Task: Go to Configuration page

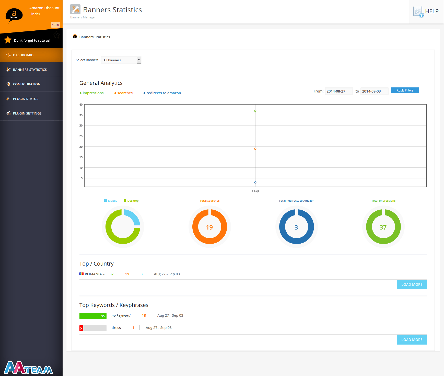Action: point(31,84)
